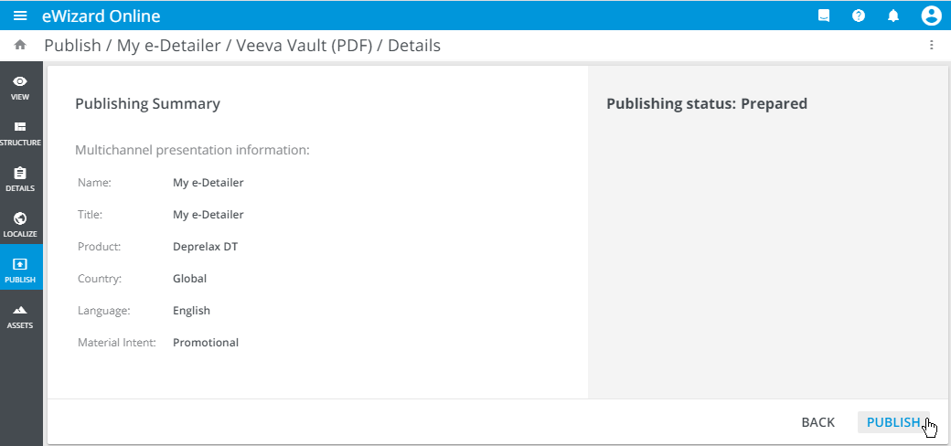Image resolution: width=951 pixels, height=446 pixels.
Task: Click the PUBLISH button at bottom right
Action: (893, 422)
